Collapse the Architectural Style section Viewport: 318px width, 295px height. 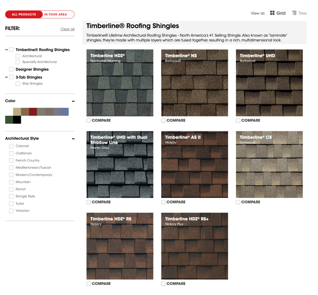pos(73,139)
